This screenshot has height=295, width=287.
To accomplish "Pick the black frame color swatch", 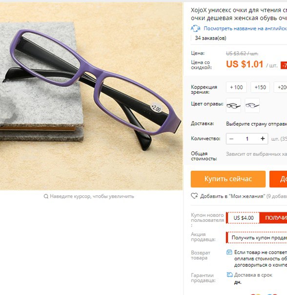I will (x=233, y=105).
